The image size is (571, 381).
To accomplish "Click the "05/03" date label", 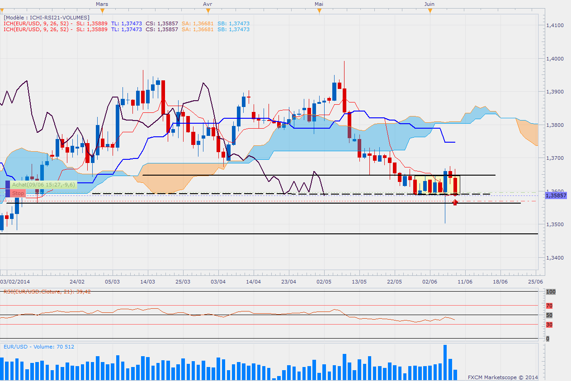I will 113,281.
